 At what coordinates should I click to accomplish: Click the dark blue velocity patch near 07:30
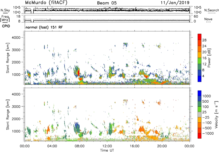pyautogui.click(x=77, y=126)
